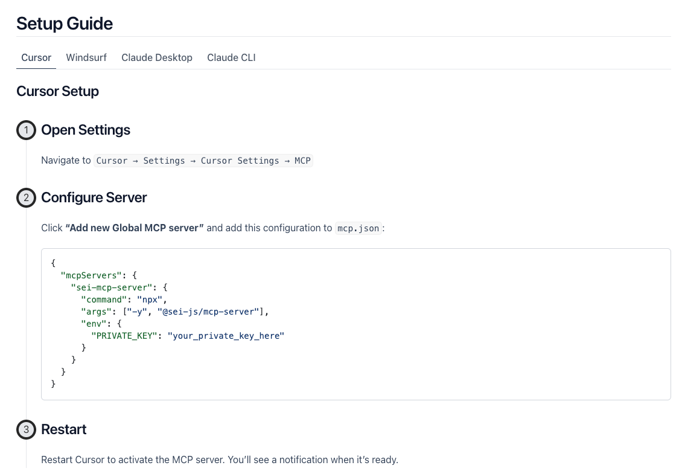Click the "your_private_key_here" value in code

pyautogui.click(x=226, y=336)
